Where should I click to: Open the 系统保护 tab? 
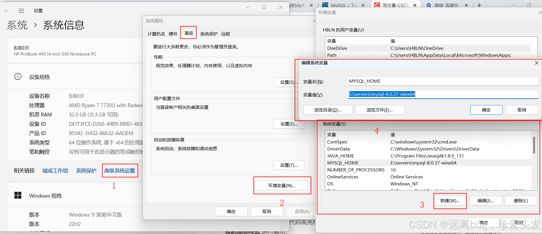[x=209, y=34]
